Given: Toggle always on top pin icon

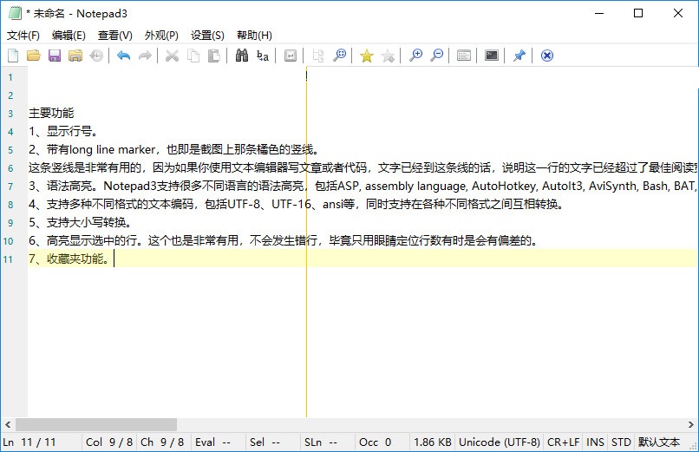Looking at the screenshot, I should click(x=519, y=56).
